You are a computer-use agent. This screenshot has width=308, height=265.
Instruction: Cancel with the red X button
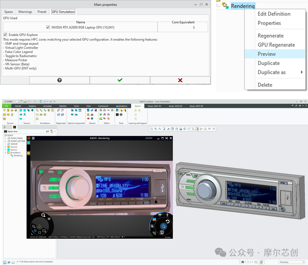coord(180,80)
